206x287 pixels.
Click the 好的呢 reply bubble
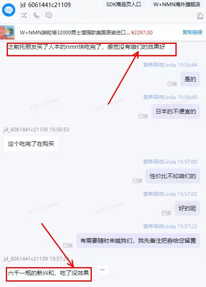[187, 208]
